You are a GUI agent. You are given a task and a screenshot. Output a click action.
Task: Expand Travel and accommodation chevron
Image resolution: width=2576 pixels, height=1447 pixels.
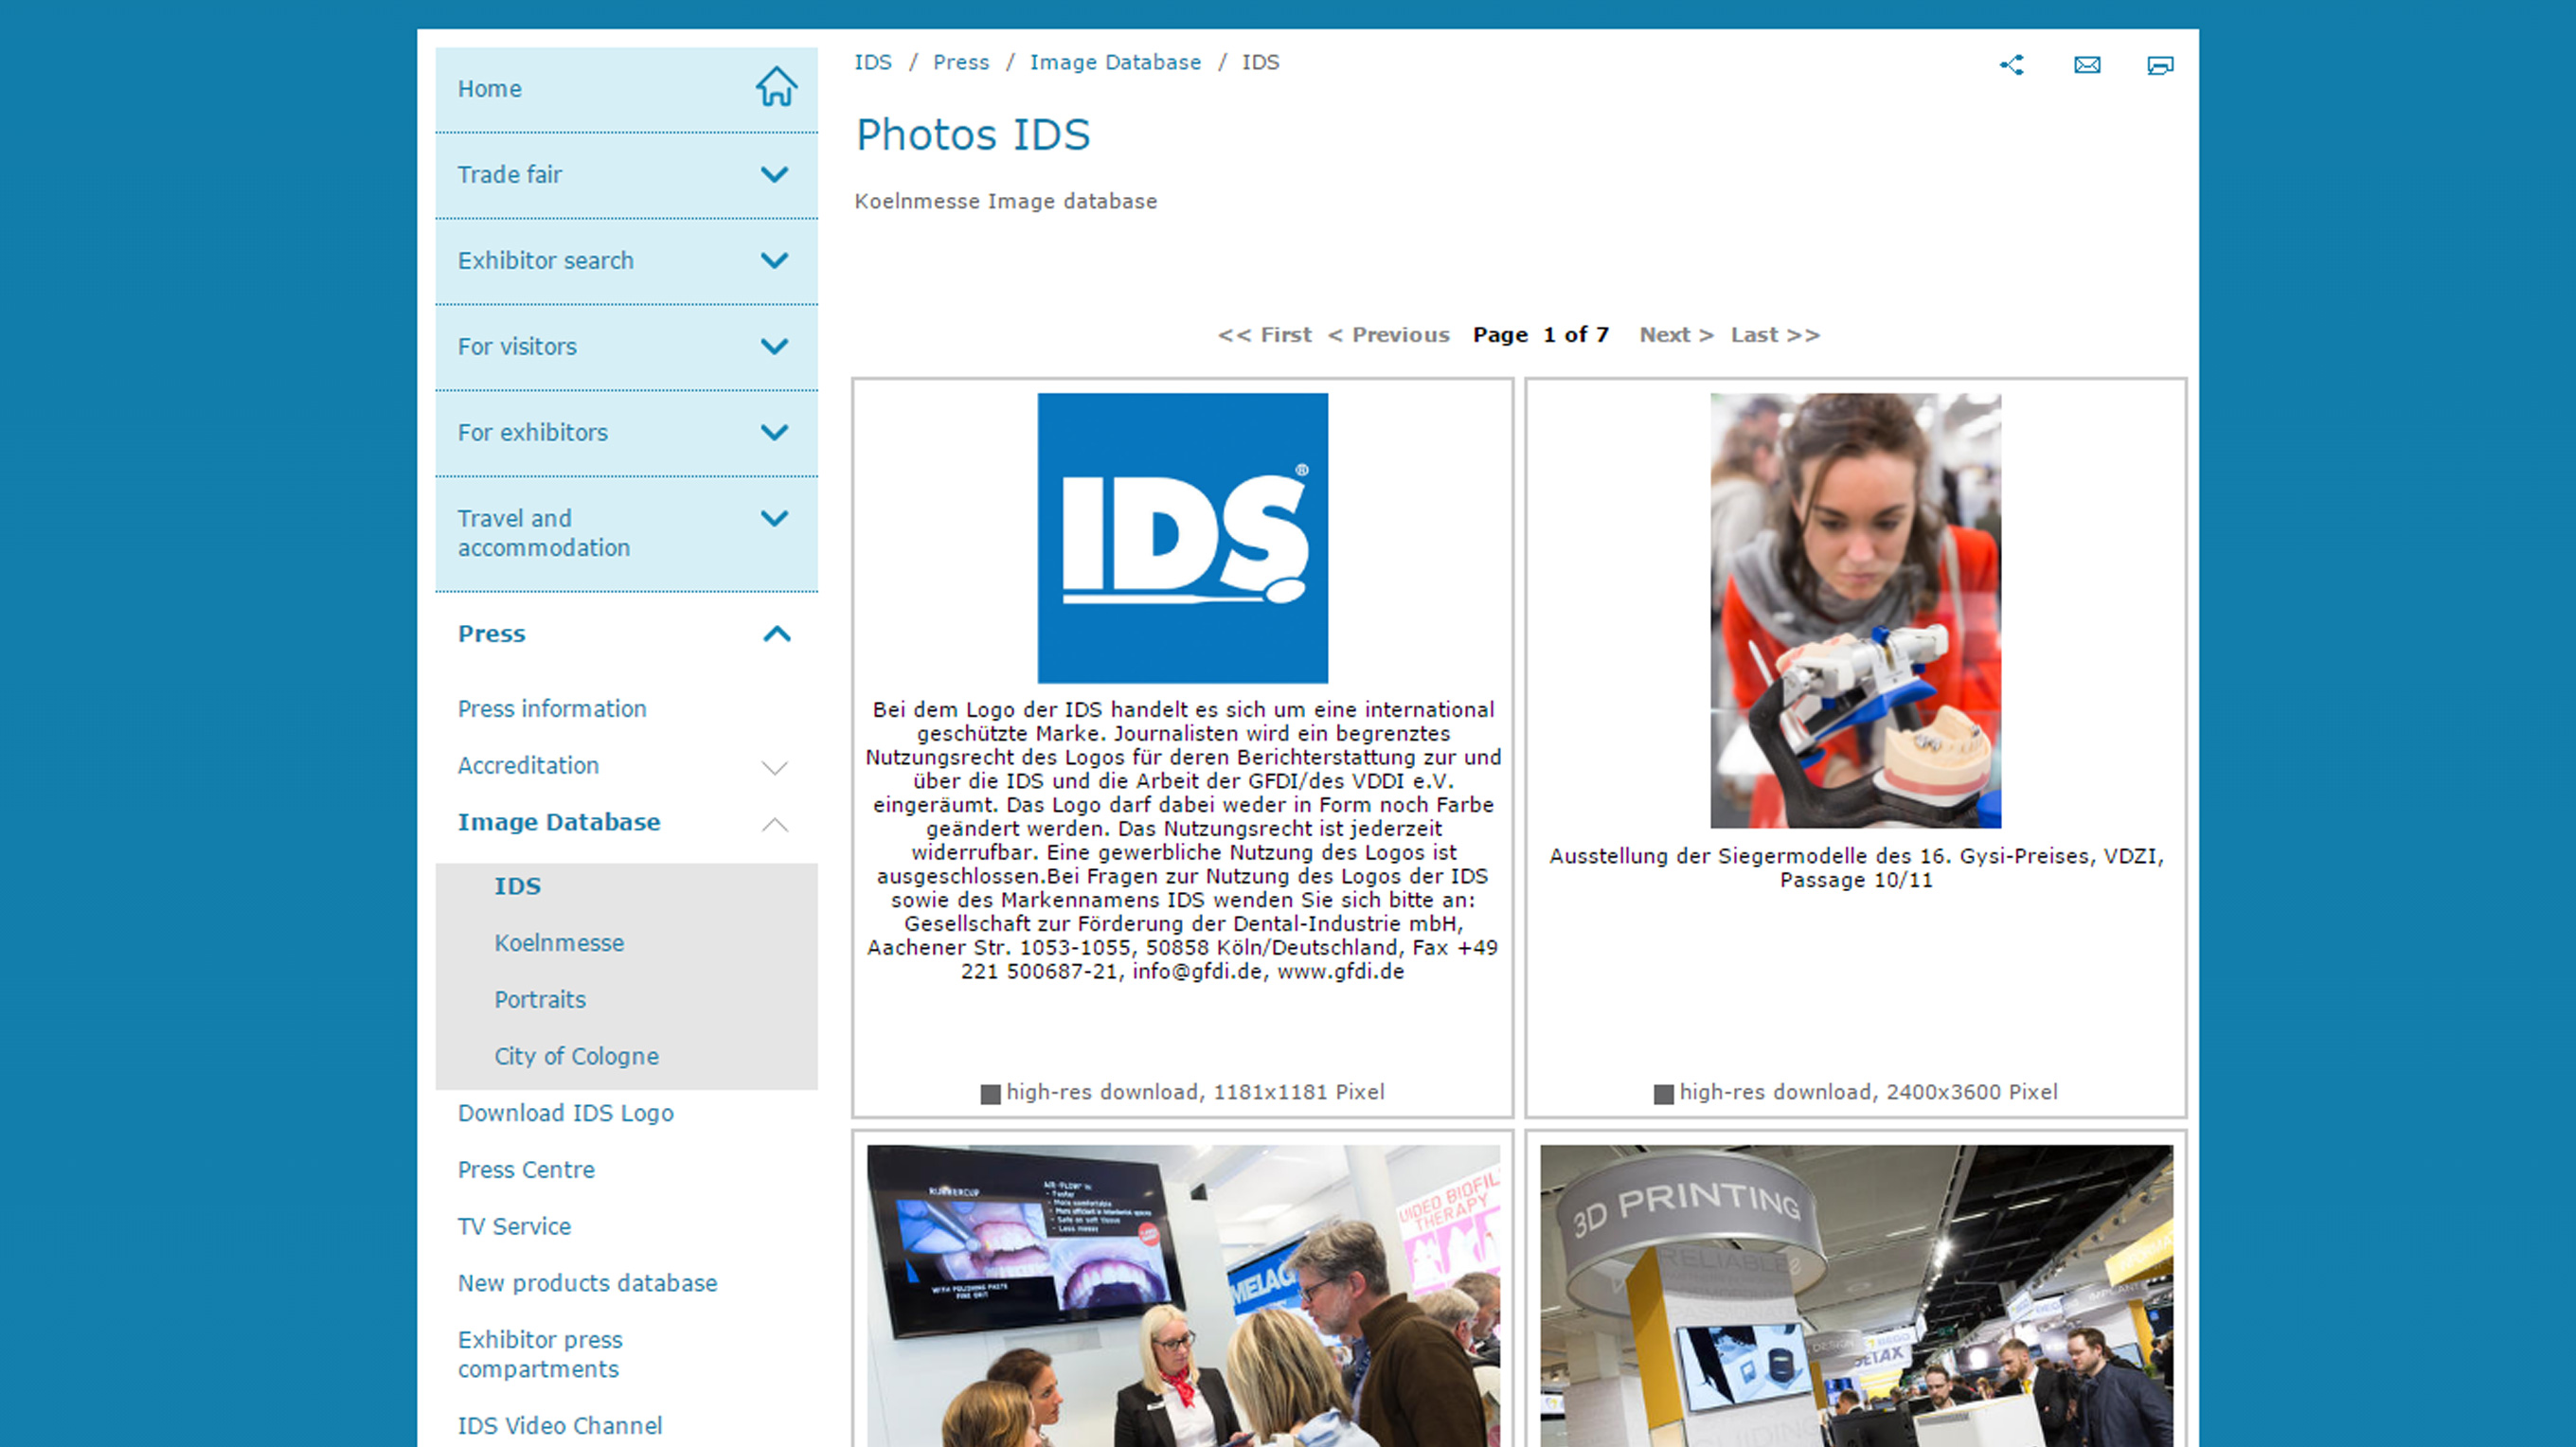coord(775,518)
